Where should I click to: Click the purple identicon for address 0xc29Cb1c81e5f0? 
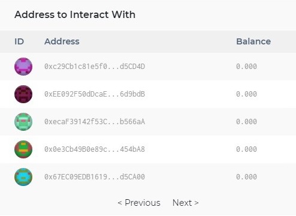coord(23,67)
